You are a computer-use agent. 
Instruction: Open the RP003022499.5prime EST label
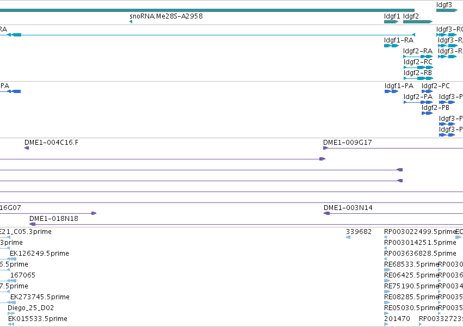click(420, 232)
